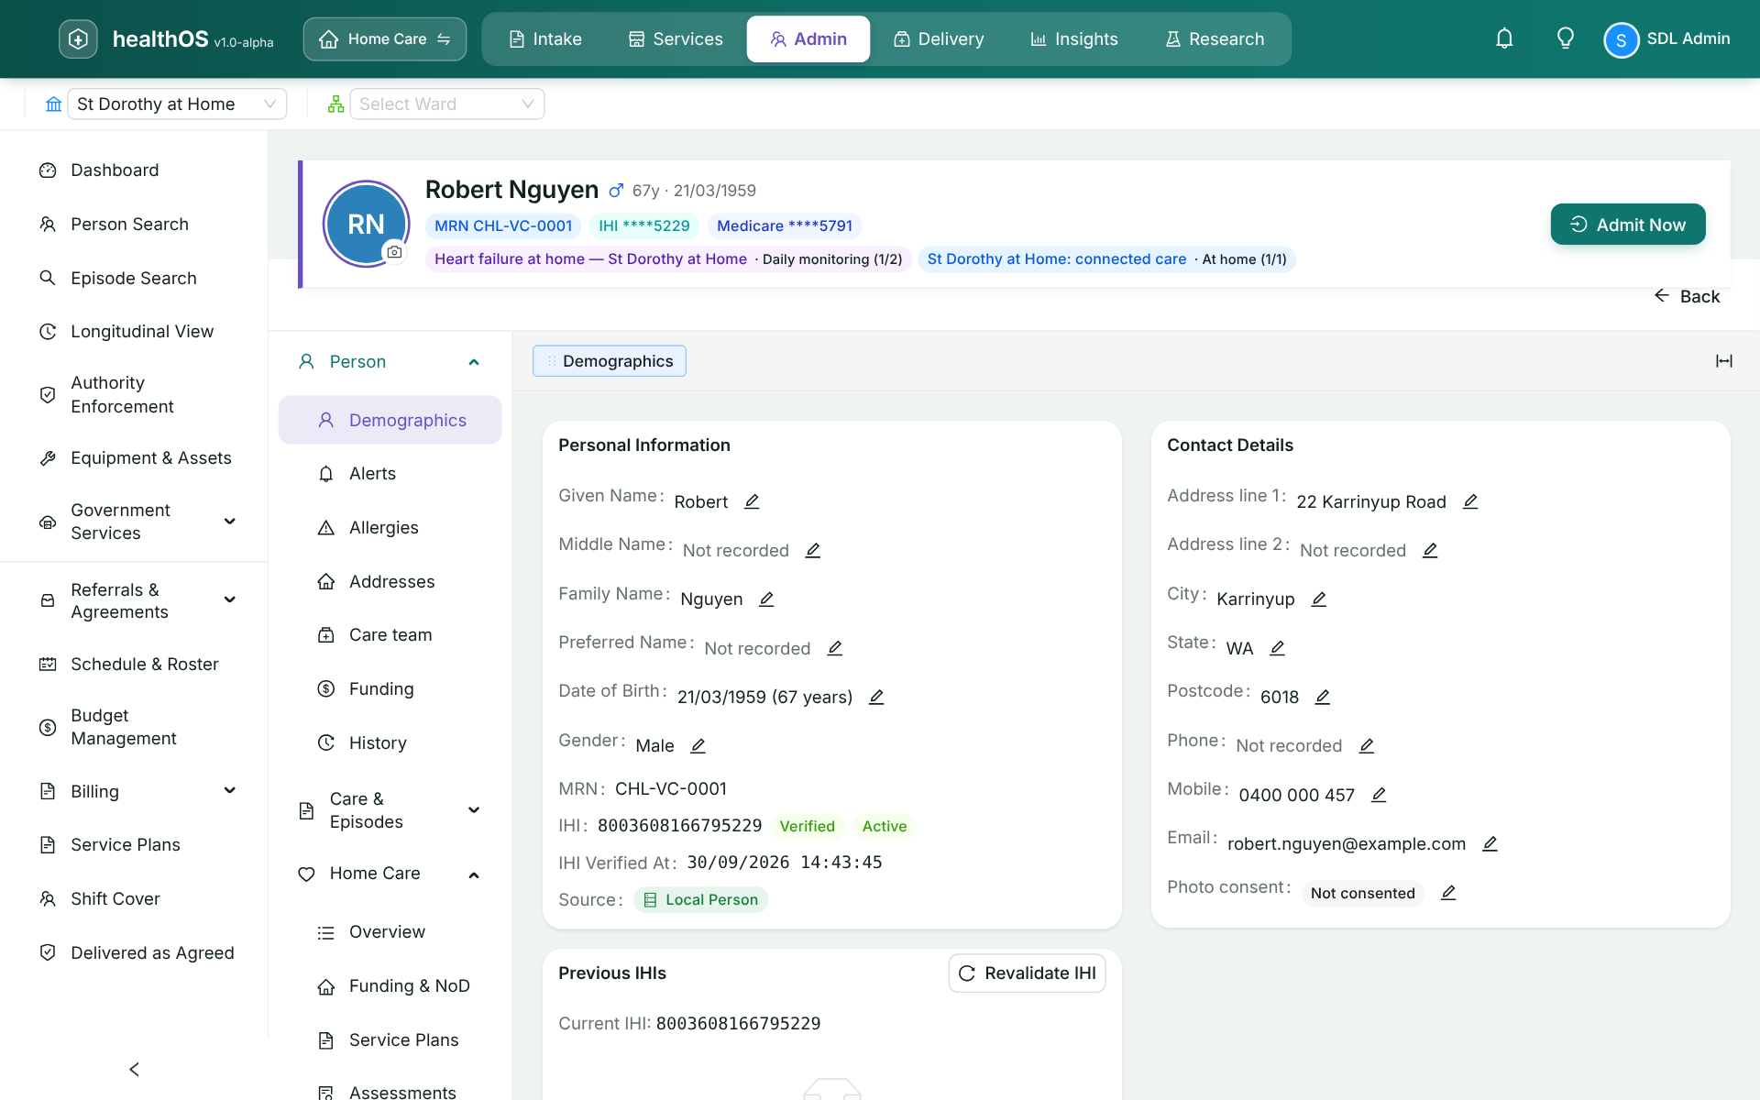Switch mode via Home Care button
Screen dimensions: 1760x1100
pos(385,38)
